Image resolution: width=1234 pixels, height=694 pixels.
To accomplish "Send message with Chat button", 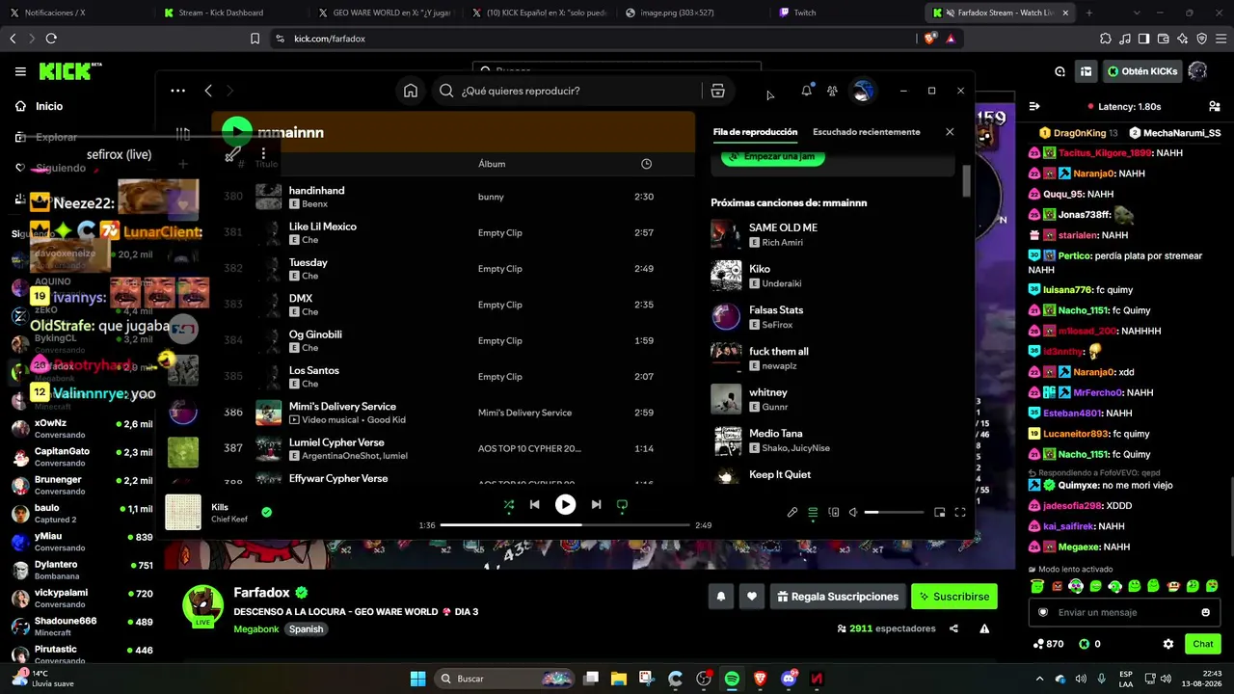I will click(1203, 644).
